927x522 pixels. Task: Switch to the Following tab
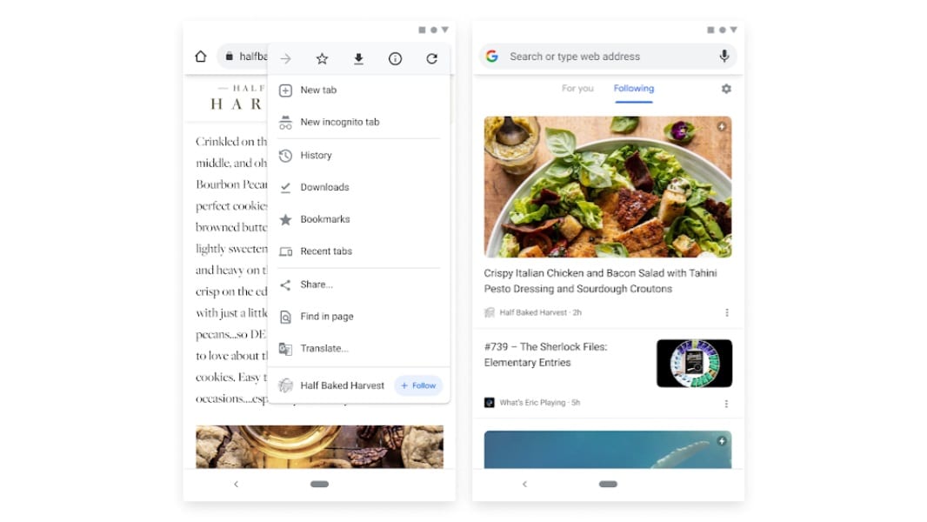[x=634, y=89]
